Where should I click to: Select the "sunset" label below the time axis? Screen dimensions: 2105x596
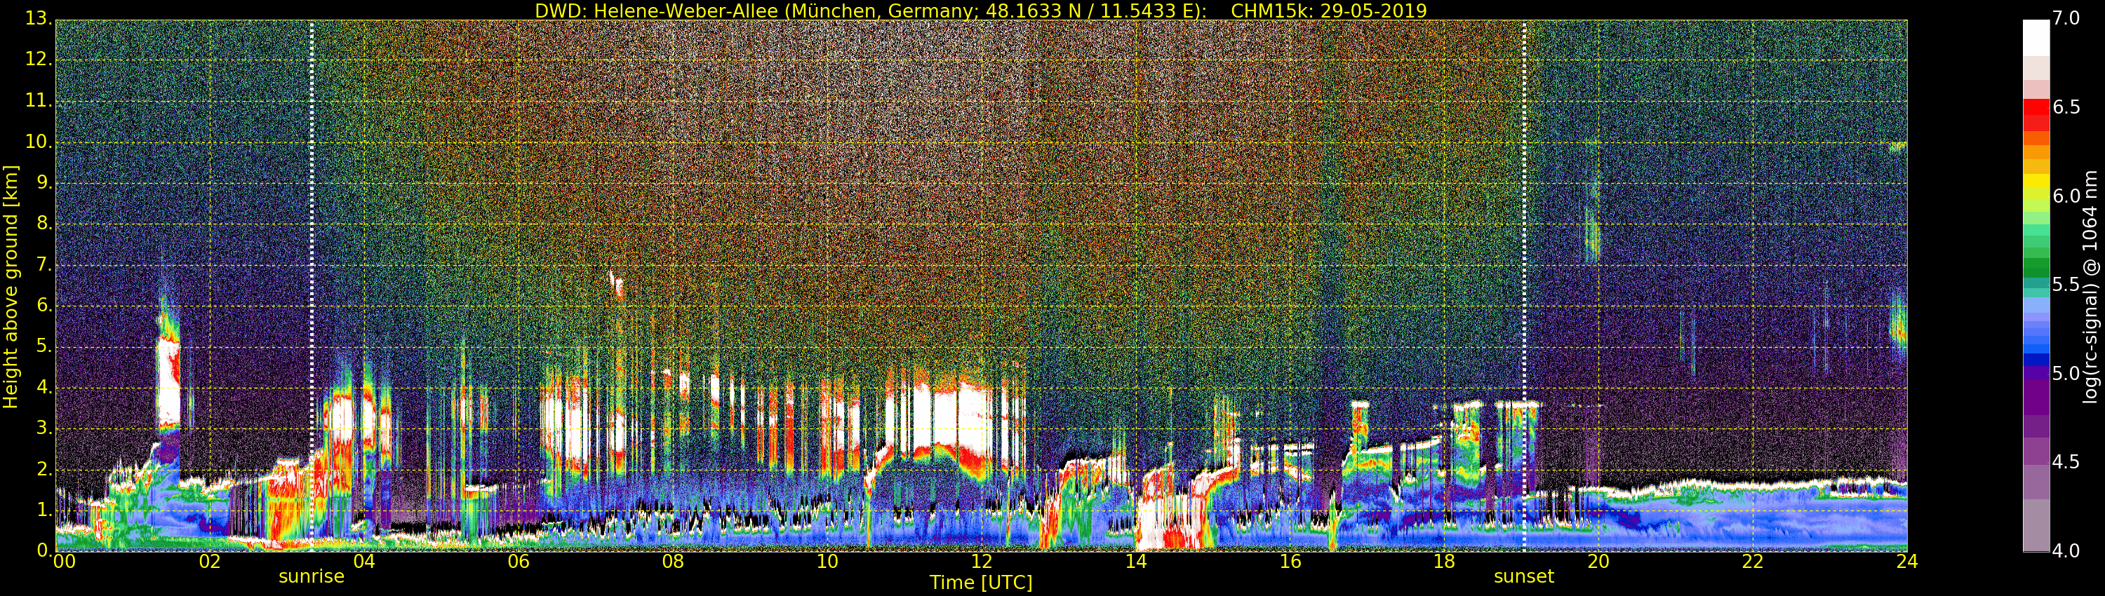pos(1524,576)
